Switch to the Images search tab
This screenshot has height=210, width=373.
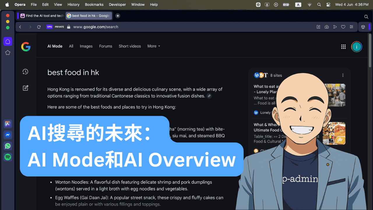pos(86,46)
